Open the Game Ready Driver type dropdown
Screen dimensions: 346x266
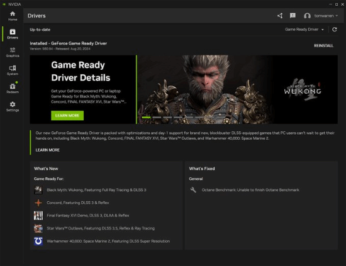[304, 30]
